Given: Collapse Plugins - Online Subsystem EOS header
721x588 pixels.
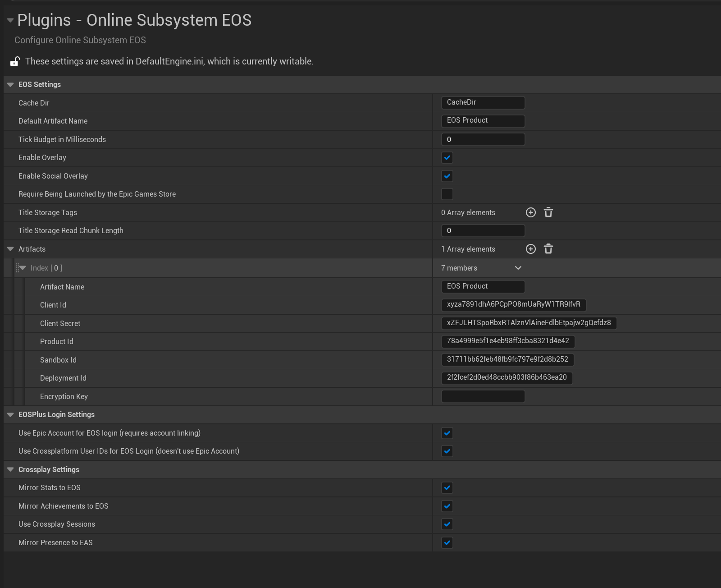Looking at the screenshot, I should [x=10, y=20].
